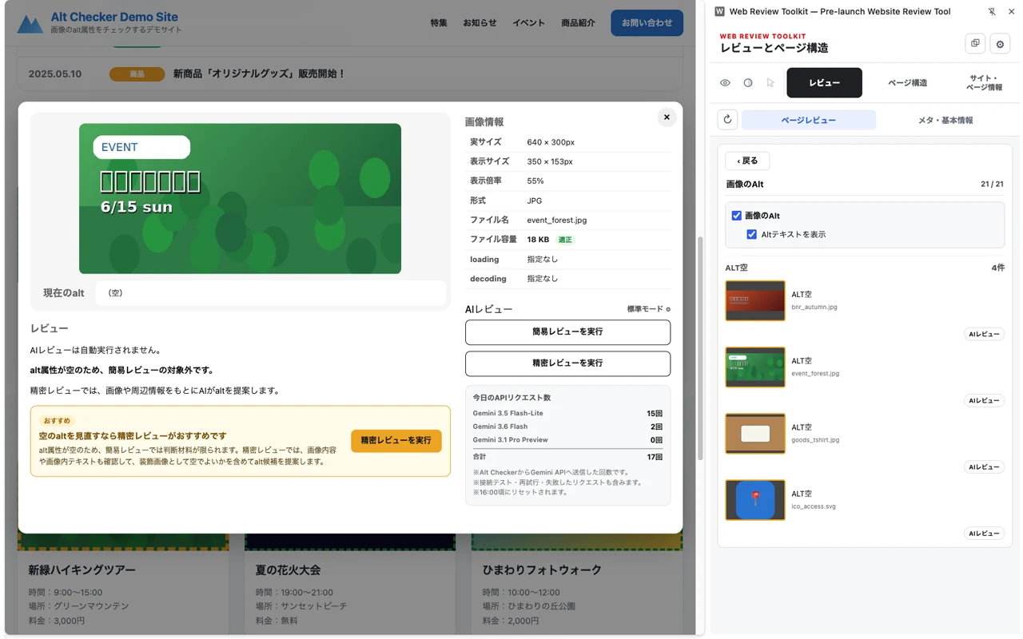Open the 商品紹介 nav link
This screenshot has height=639, width=1023.
pos(578,23)
